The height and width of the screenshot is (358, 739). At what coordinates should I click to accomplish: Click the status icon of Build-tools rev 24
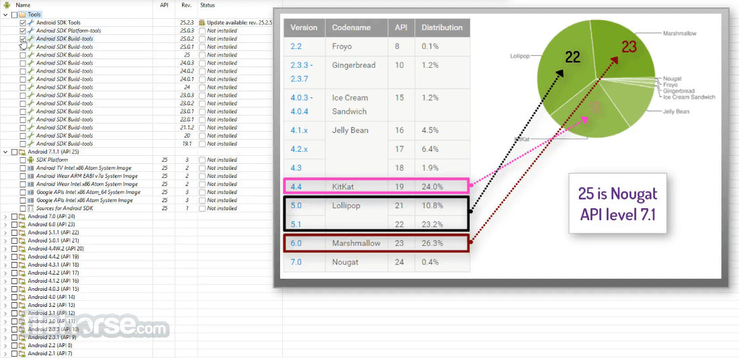pos(202,87)
